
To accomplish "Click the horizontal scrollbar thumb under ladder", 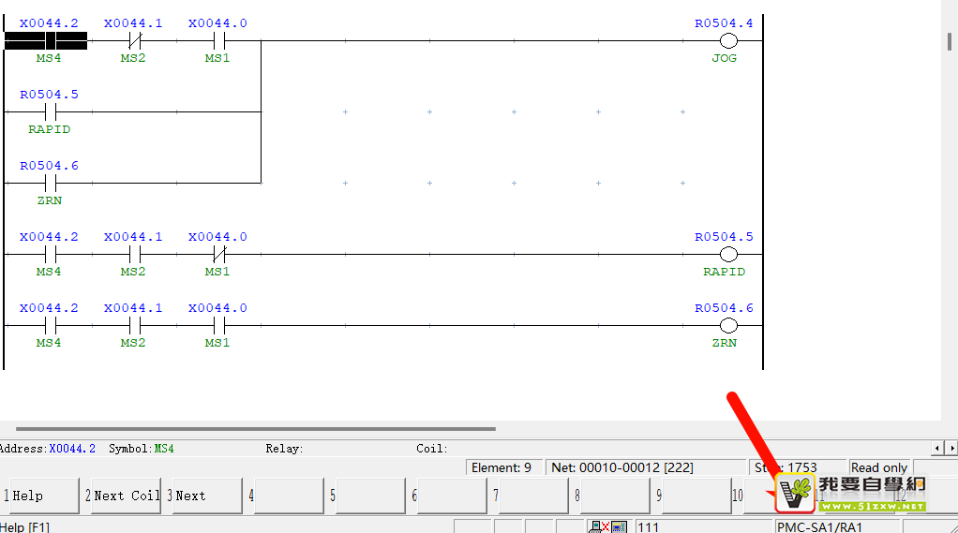I will (x=247, y=429).
